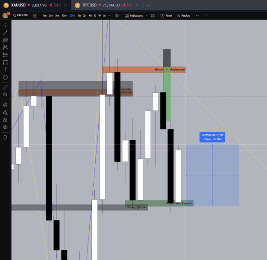Screen dimensions: 267x260
Task: Expand the timeframe interval dropdown
Action: coord(109,16)
